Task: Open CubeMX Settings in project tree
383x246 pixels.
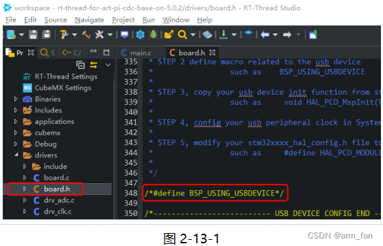Action: pos(57,88)
